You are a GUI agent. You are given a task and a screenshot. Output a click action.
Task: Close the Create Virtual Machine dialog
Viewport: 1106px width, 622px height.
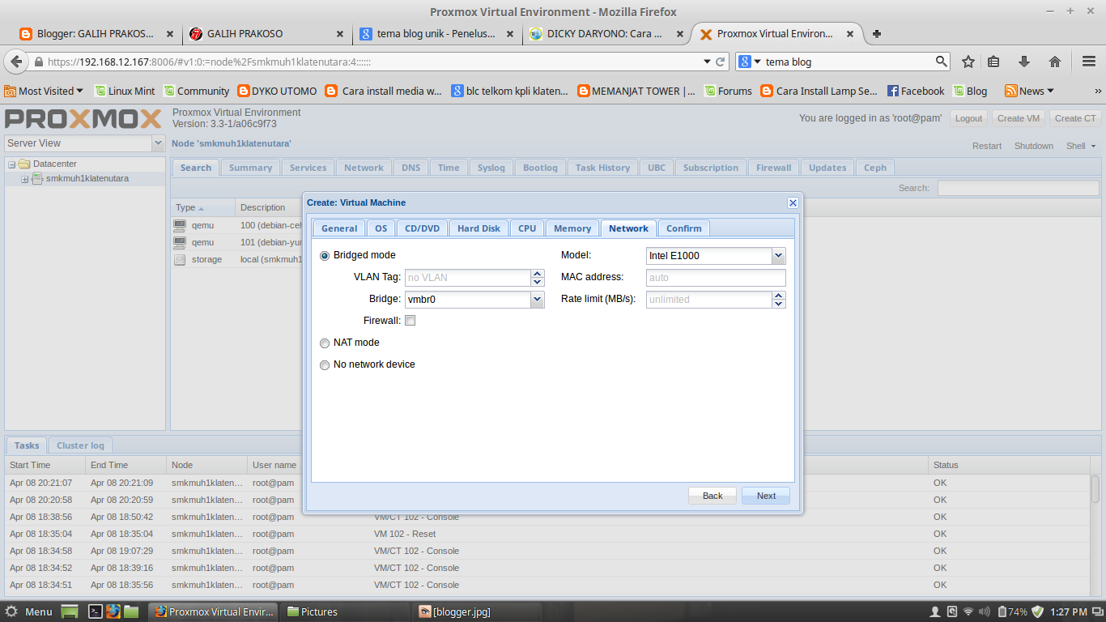pyautogui.click(x=793, y=202)
